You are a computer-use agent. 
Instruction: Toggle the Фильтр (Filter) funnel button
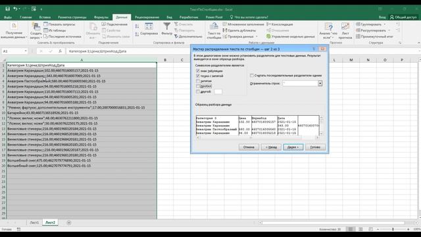166,29
